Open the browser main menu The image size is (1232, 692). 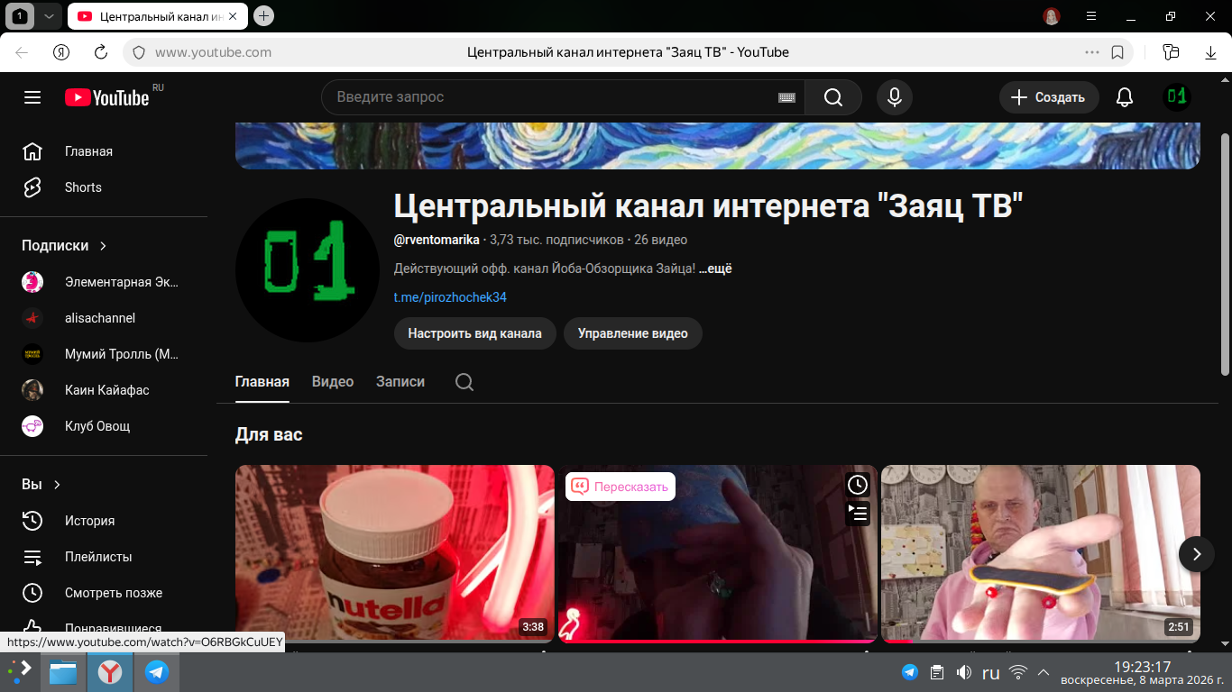coord(1091,16)
